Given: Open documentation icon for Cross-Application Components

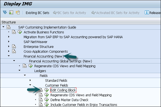Looking at the screenshot, I should pos(14,51).
